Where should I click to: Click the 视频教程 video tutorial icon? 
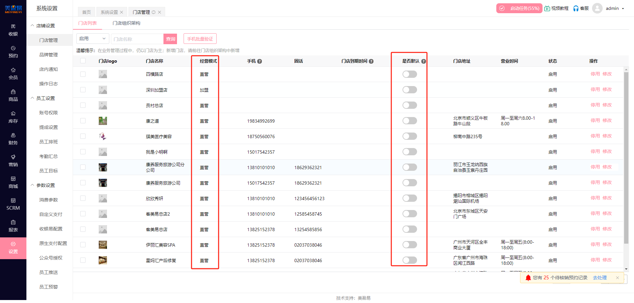[x=547, y=8]
